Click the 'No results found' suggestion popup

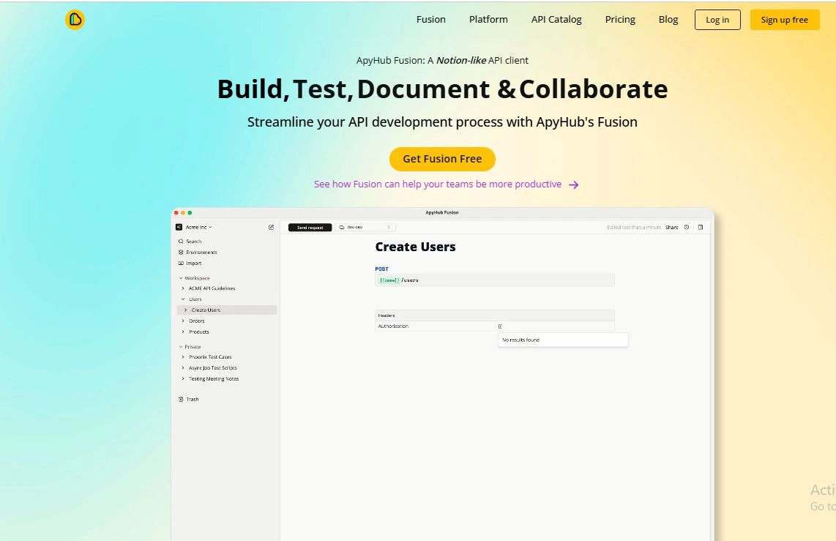tap(563, 340)
